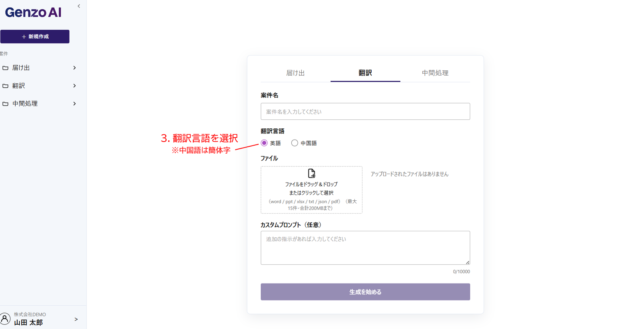
Task: Focus the 案件名 input field
Action: (x=365, y=111)
